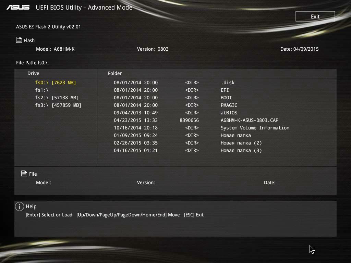Viewport: 351px width, 263px height.
Task: Open the PMAGIC folder
Action: point(229,105)
